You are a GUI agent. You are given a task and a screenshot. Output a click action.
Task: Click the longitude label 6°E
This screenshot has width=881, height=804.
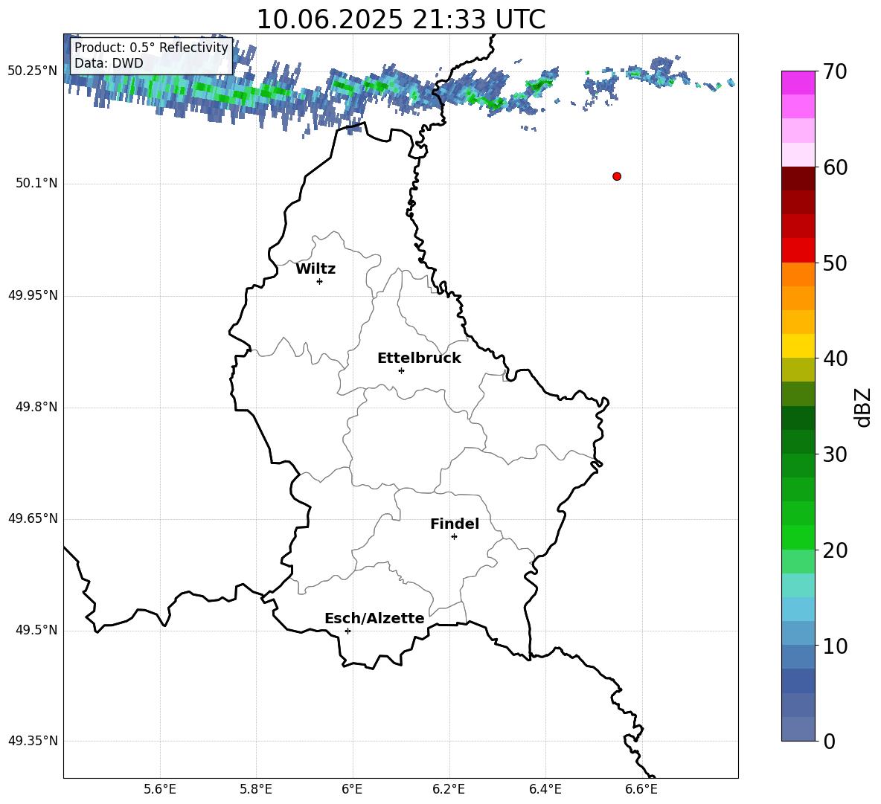[352, 789]
